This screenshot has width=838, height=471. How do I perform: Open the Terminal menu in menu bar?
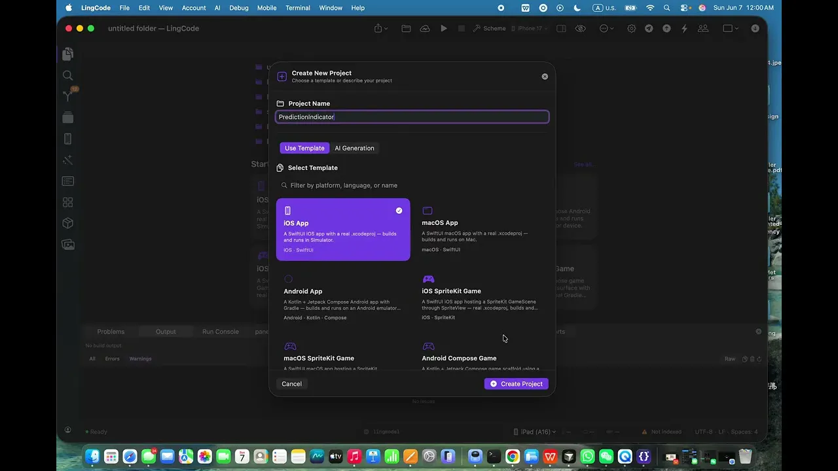(x=298, y=8)
